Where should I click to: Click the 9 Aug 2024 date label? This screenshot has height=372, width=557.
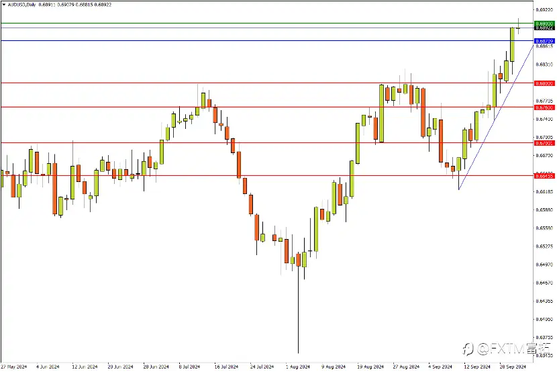click(334, 367)
